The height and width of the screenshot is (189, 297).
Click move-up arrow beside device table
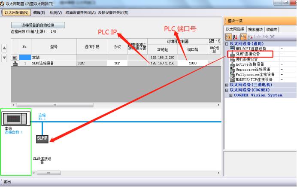click(4, 48)
